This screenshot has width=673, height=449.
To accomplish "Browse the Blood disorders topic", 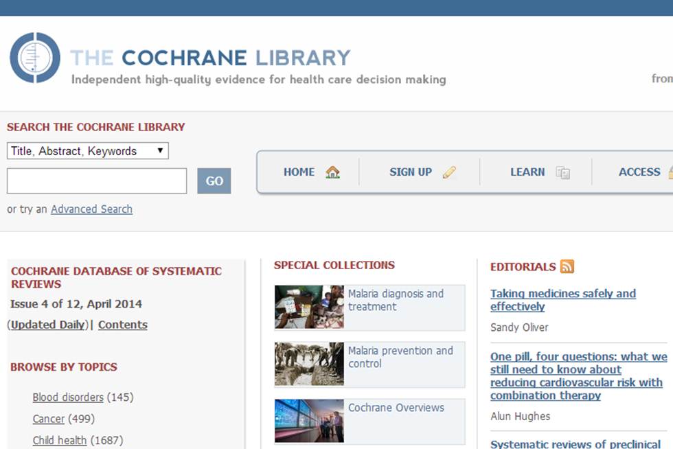I will tap(68, 397).
